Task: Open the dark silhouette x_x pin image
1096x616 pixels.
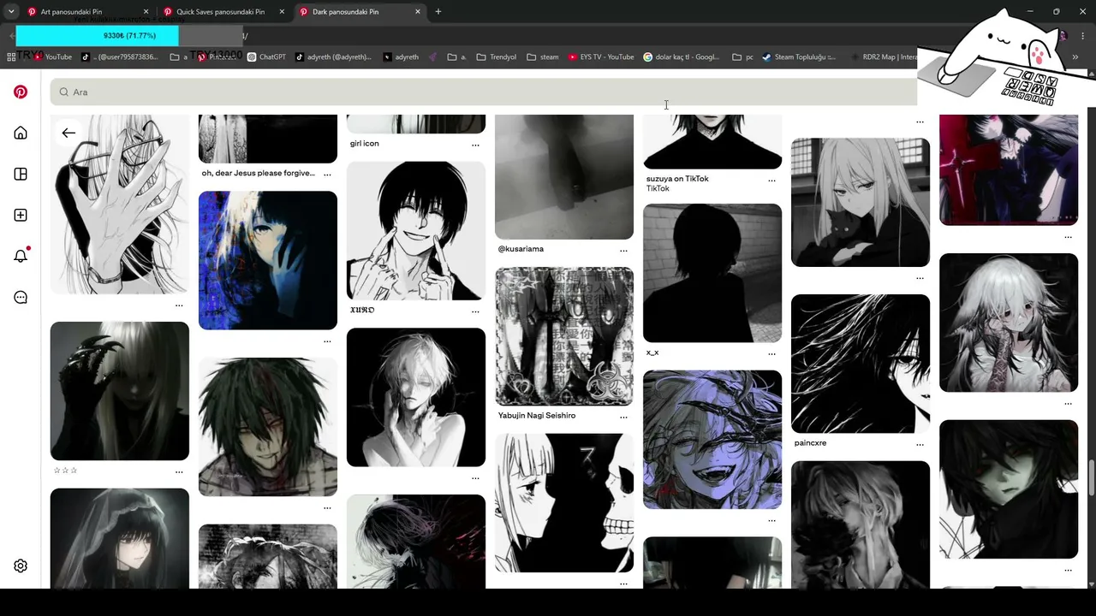Action: pyautogui.click(x=712, y=273)
